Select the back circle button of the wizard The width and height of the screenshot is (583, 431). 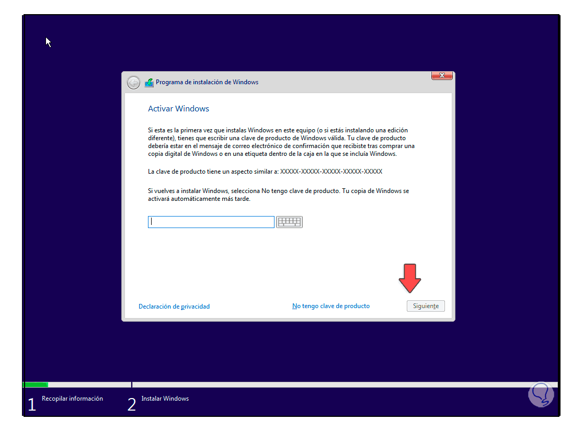133,82
